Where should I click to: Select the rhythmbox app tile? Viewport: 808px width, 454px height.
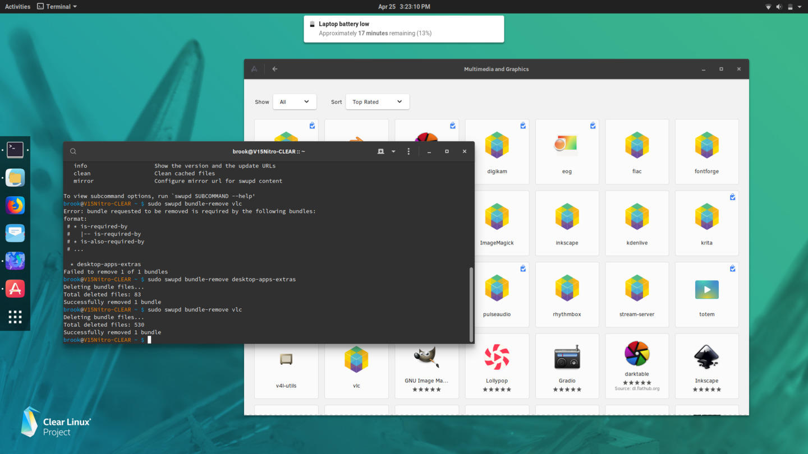(567, 295)
